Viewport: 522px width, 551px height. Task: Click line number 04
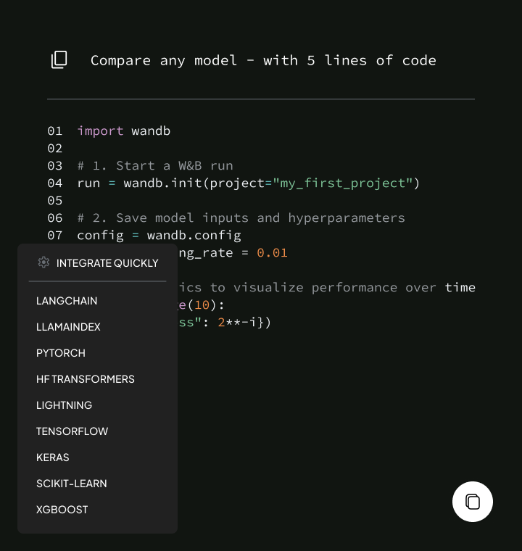55,183
